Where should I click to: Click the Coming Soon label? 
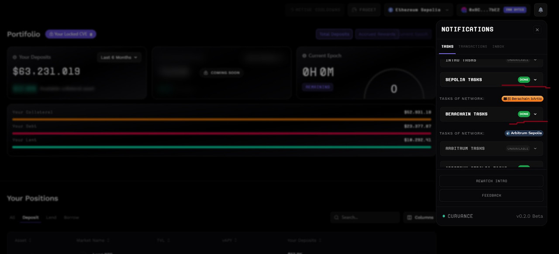(222, 73)
